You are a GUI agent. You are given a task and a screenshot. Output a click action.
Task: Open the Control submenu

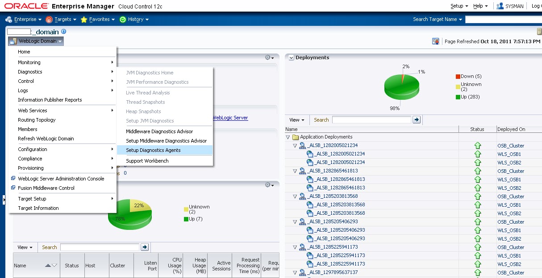(x=63, y=81)
